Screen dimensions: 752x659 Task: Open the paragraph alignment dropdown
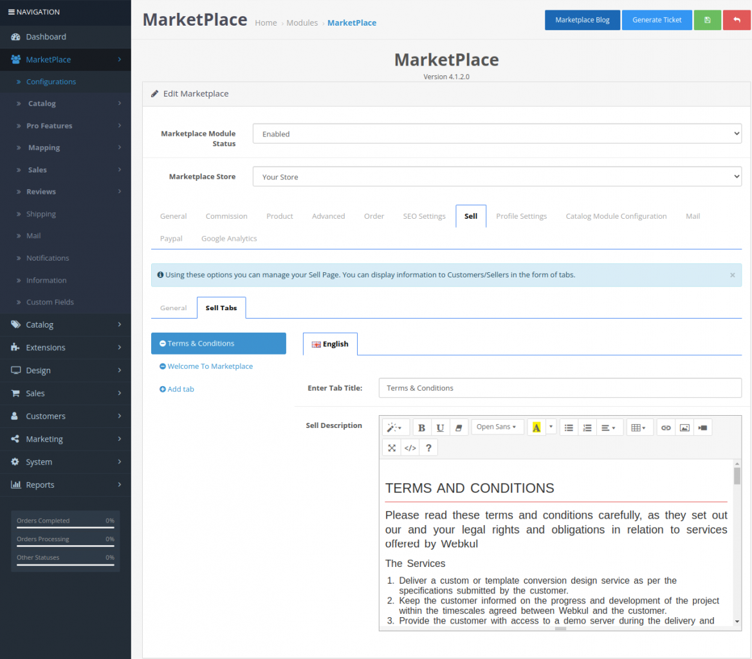tap(609, 427)
